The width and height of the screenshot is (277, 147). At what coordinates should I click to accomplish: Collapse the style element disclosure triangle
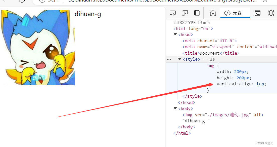(x=179, y=59)
